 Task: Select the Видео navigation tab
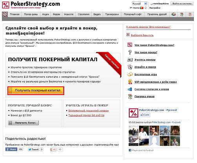(x=97, y=14)
